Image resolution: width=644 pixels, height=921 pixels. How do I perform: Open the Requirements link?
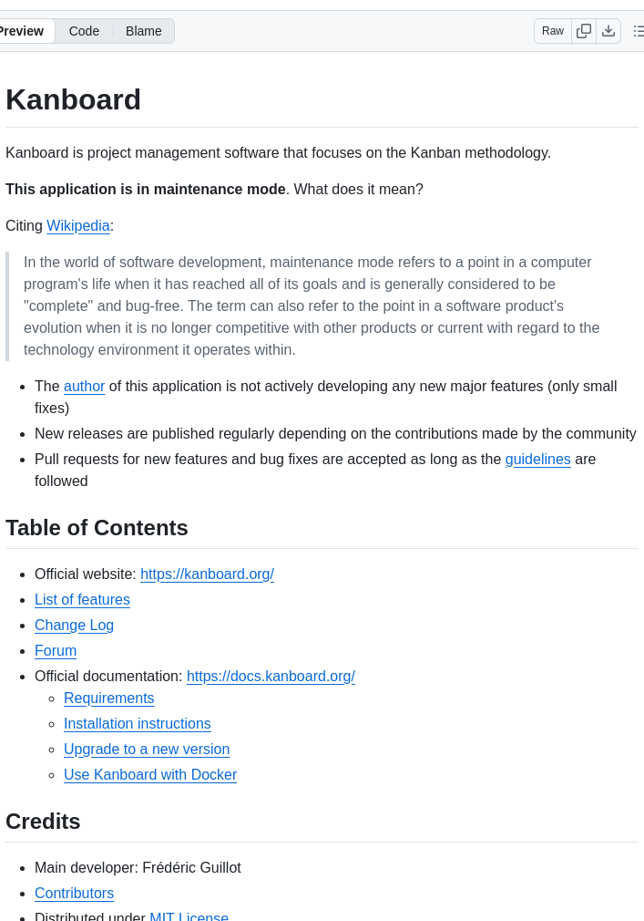108,699
